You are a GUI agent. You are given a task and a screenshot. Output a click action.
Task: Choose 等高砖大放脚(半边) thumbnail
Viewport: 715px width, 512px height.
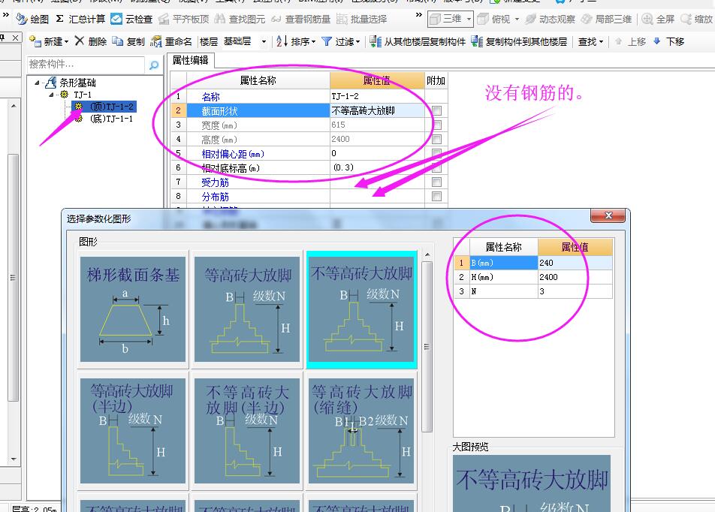point(133,430)
